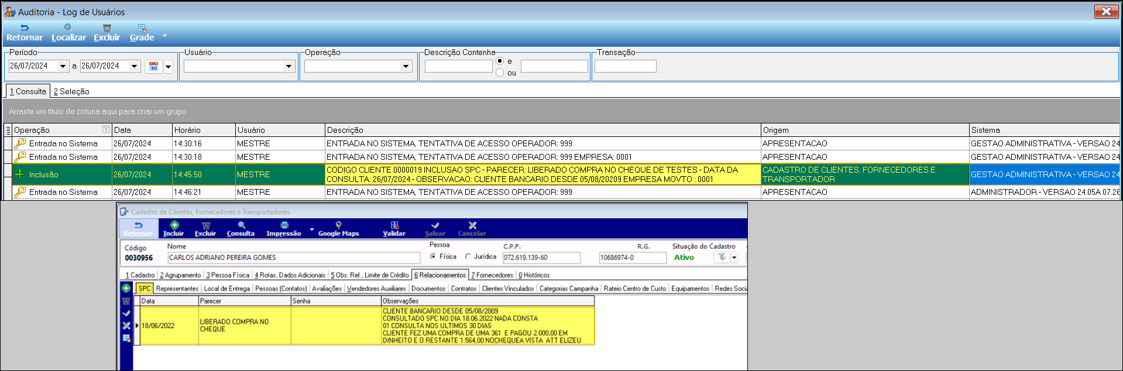Click Retornar in Cadastro de Clientes toolbar
Screen dimensions: 1123x371
[138, 229]
